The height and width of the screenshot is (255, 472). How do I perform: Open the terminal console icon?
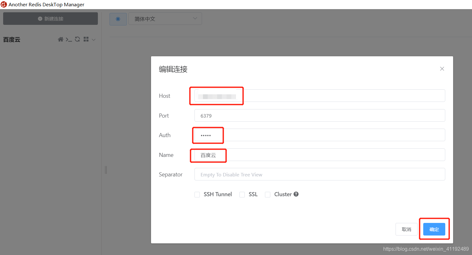click(x=69, y=39)
